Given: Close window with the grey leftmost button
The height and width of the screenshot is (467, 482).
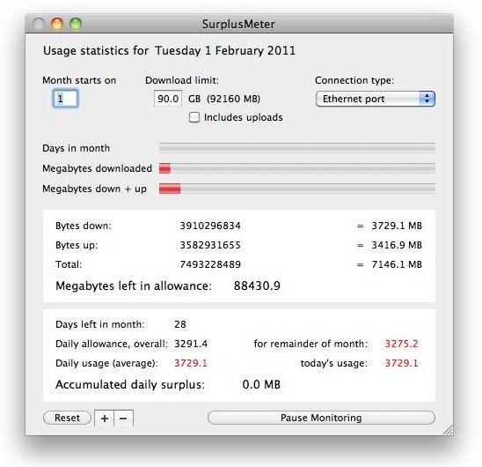Looking at the screenshot, I should 39,24.
